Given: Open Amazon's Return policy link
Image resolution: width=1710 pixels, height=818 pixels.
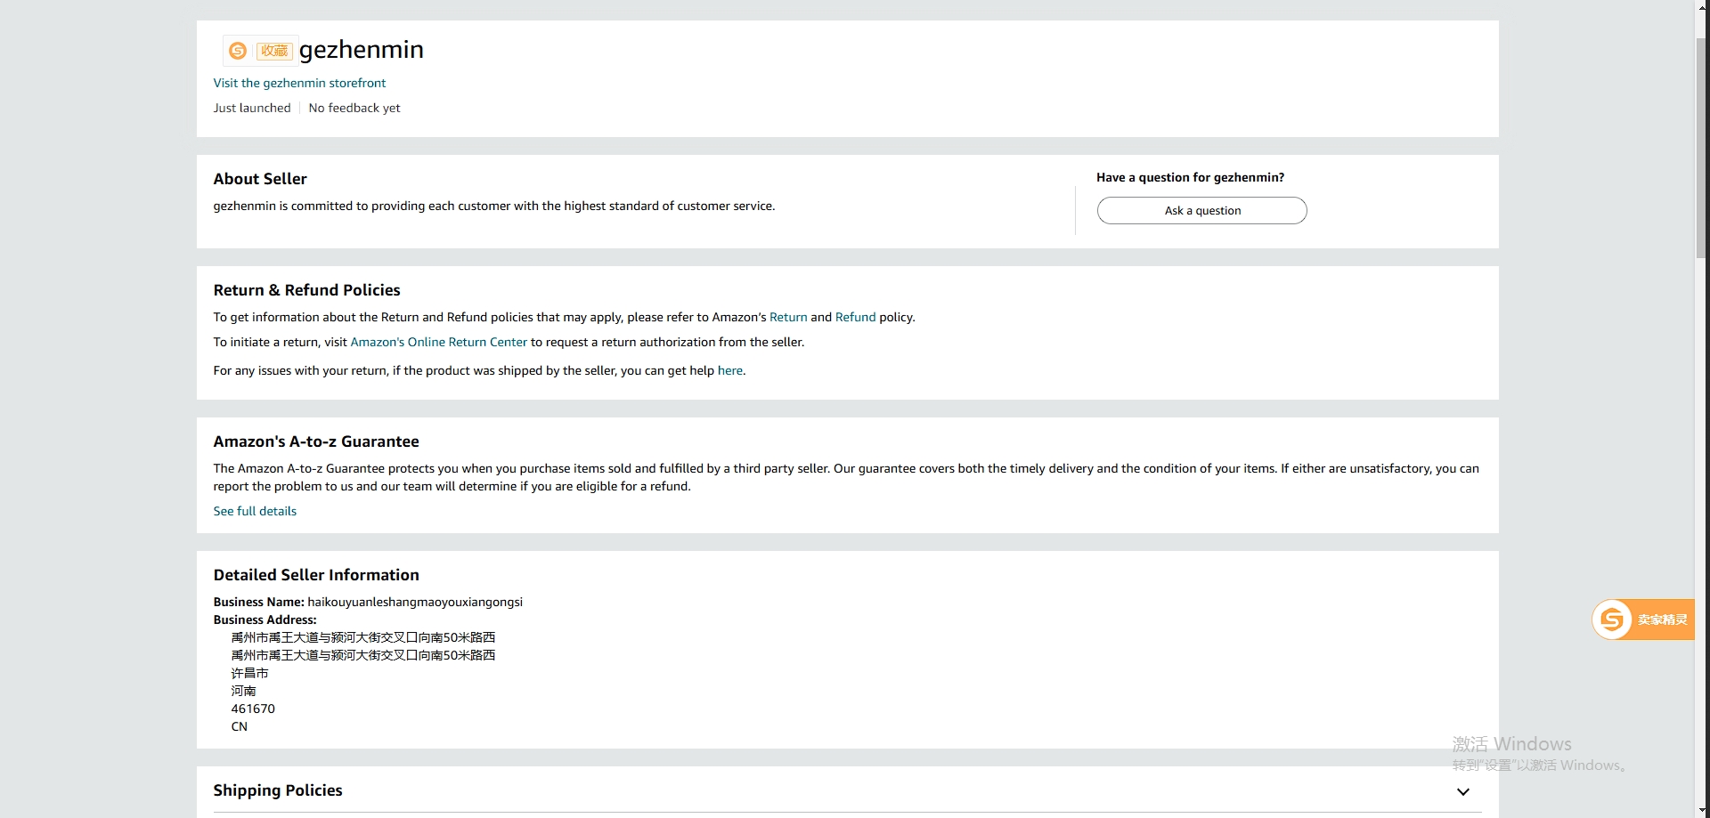Looking at the screenshot, I should point(788,317).
